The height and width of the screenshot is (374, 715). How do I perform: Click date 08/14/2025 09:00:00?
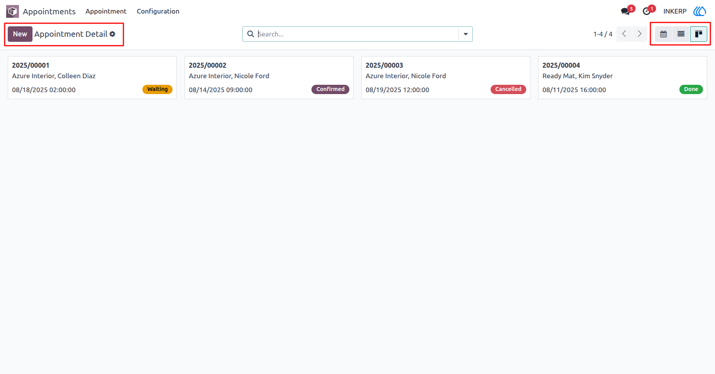pyautogui.click(x=221, y=90)
